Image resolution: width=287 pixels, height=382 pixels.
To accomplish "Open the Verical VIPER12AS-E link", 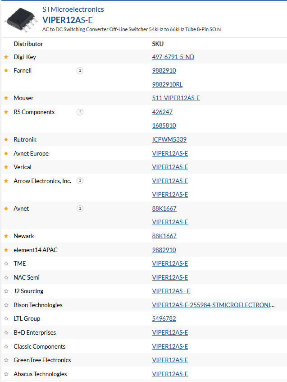I will pos(170,167).
